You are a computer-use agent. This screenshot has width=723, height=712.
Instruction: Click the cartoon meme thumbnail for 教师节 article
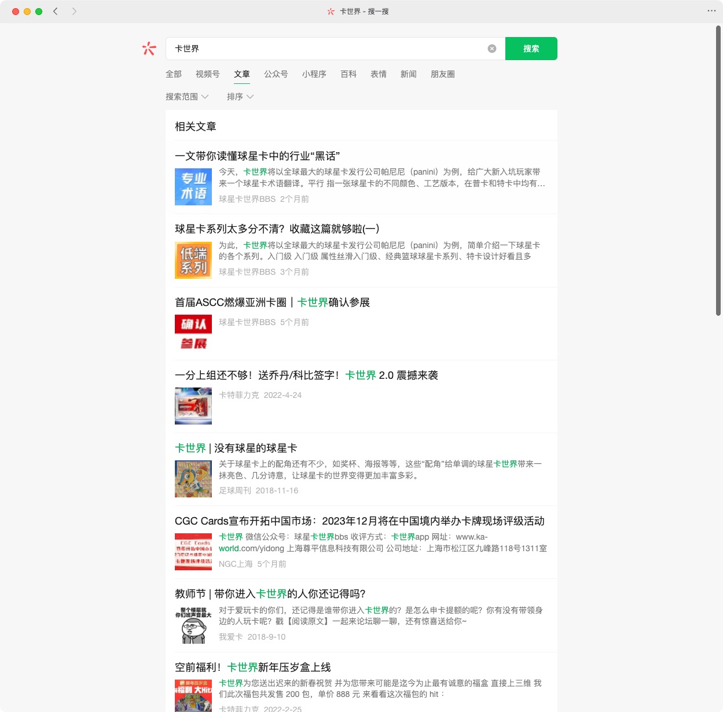pos(193,625)
